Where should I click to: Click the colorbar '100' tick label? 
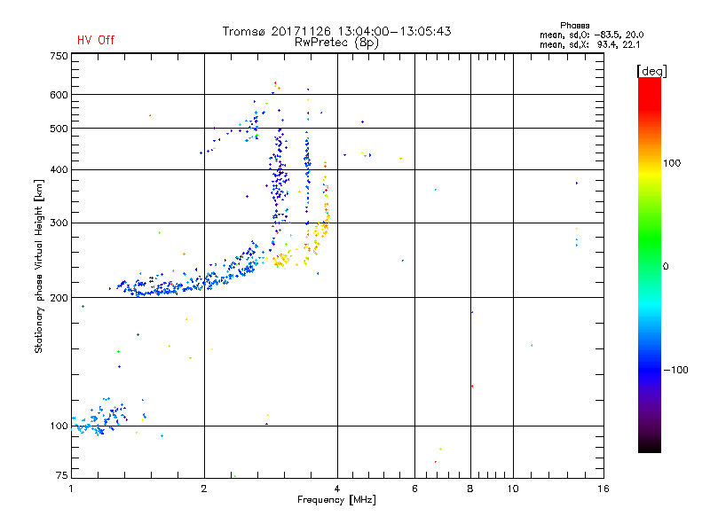[672, 163]
